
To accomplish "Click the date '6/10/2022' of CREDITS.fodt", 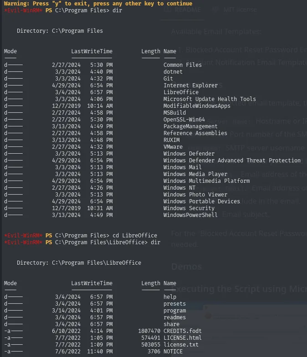I will point(66,331).
